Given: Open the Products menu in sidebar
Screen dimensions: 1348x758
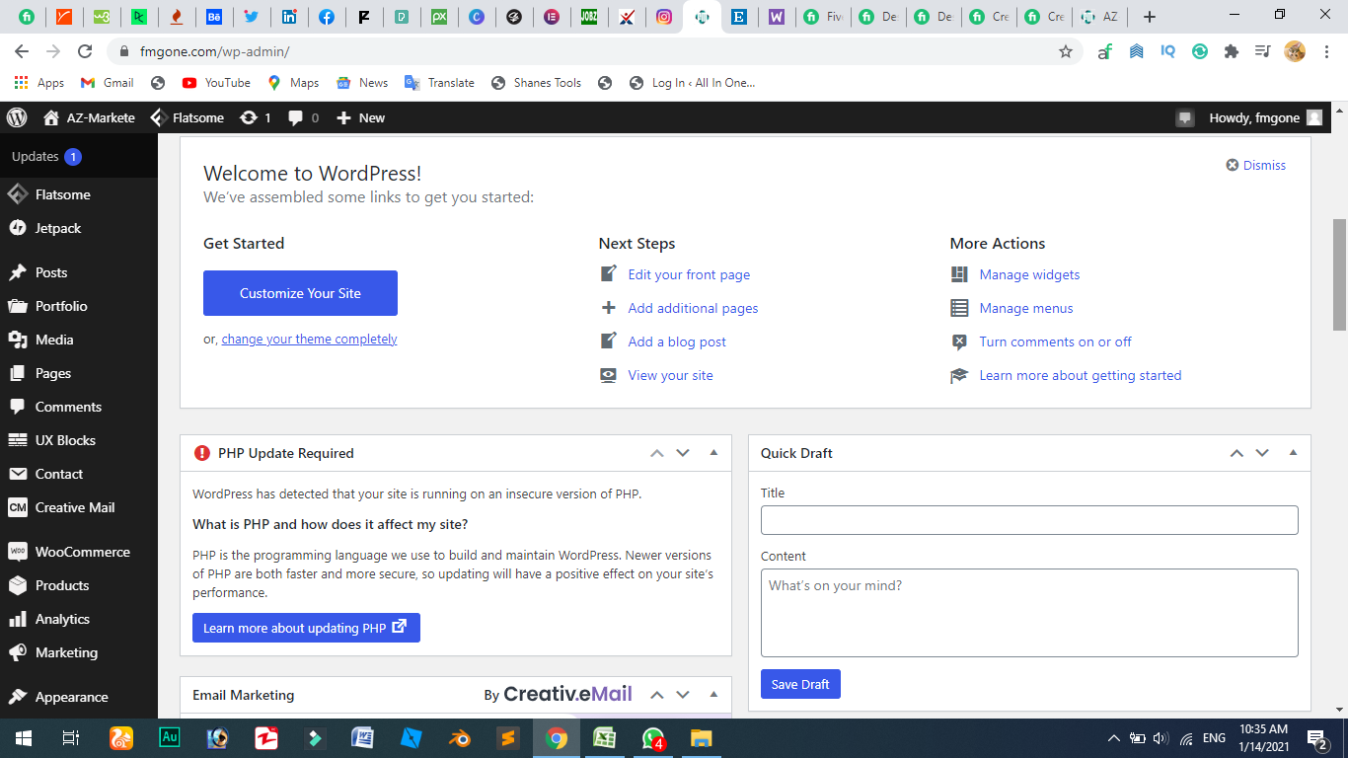Looking at the screenshot, I should 62,585.
